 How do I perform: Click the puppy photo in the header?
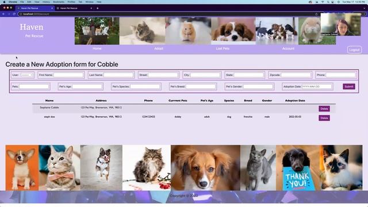233,30
